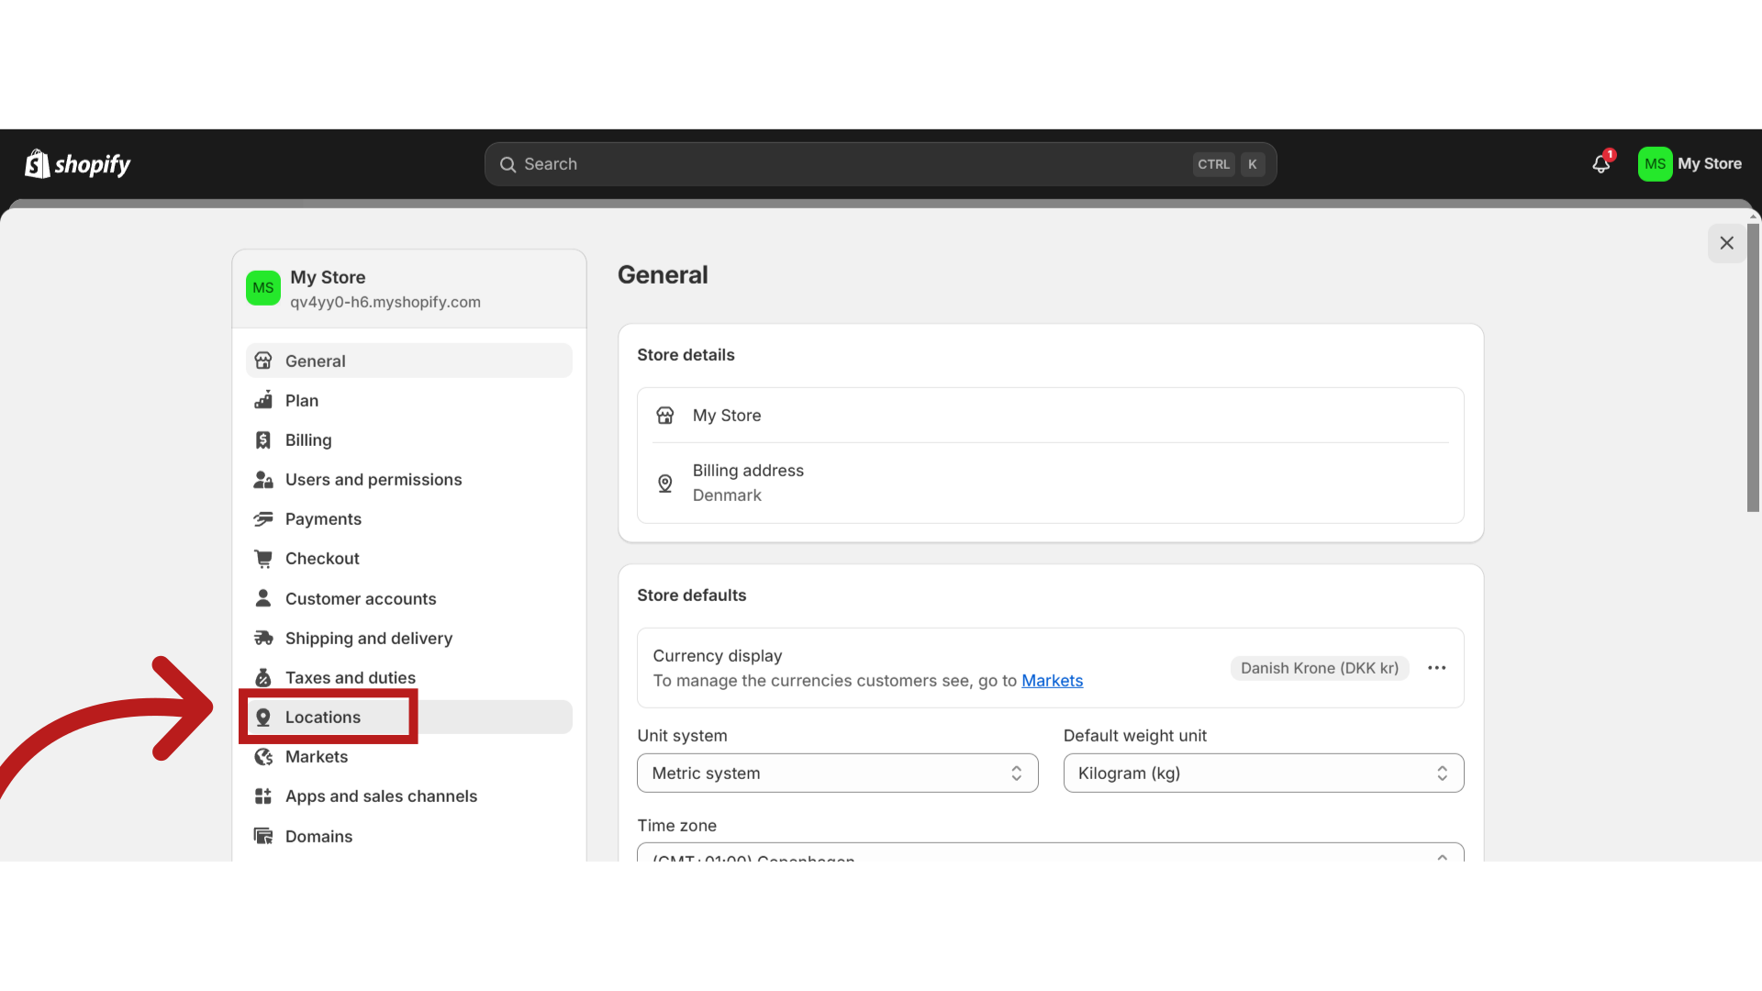Click the store icon beside My Store details
This screenshot has width=1762, height=991.
click(665, 416)
